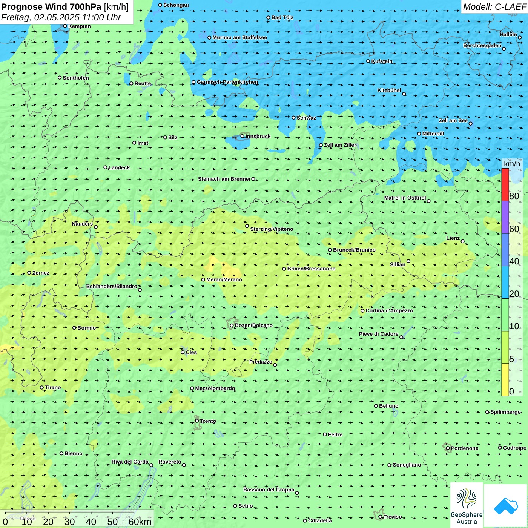
Task: Click the Prognose Wind 700hPa title
Action: 51,7
